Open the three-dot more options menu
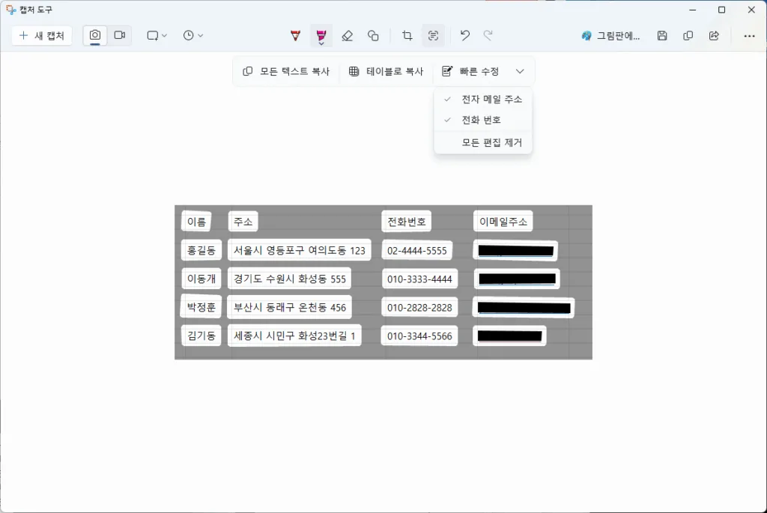This screenshot has height=513, width=767. [x=749, y=36]
